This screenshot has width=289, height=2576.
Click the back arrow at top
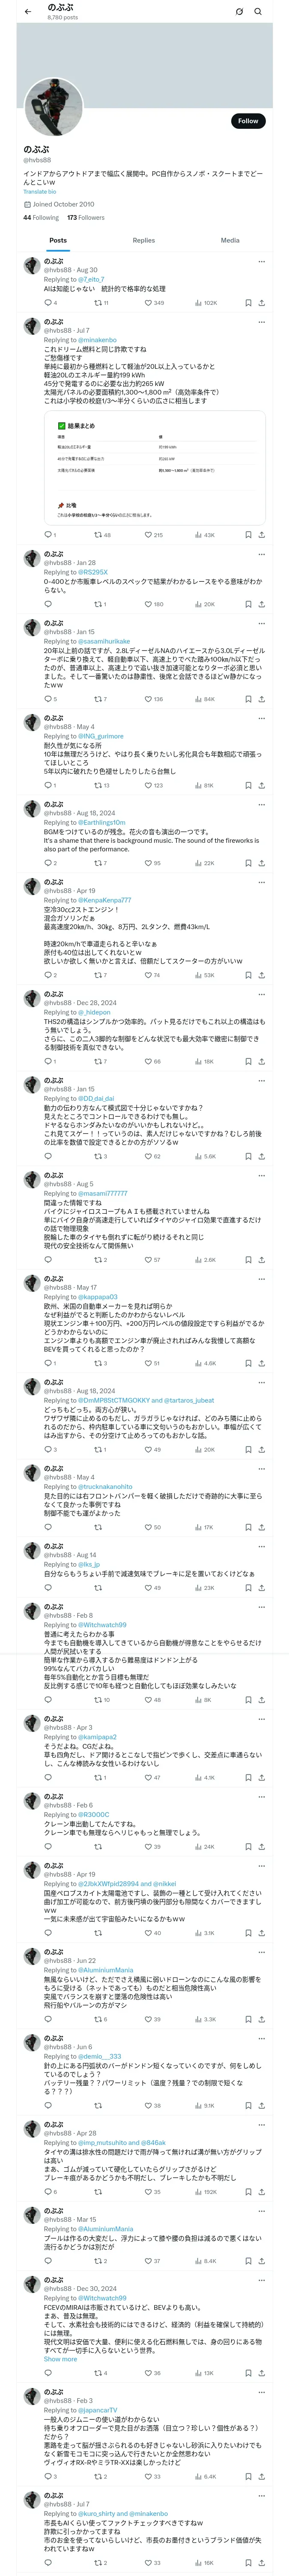(x=28, y=11)
